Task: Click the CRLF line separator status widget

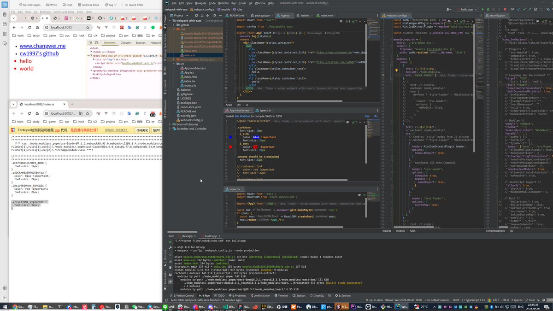Action: [496, 300]
